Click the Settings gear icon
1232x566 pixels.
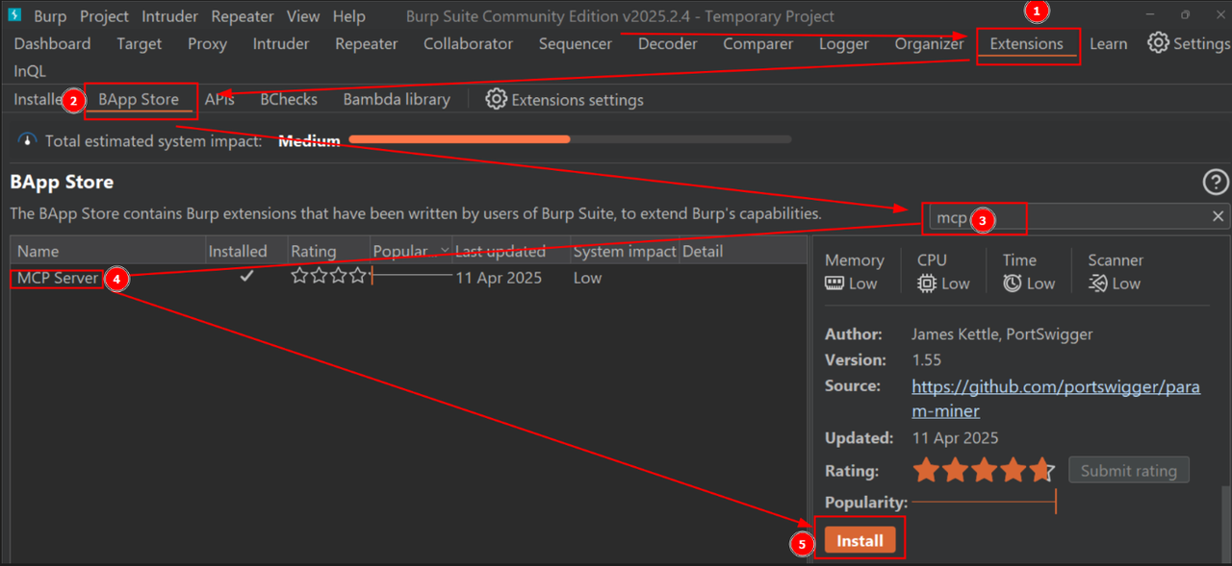[1158, 43]
